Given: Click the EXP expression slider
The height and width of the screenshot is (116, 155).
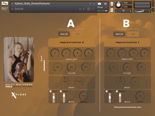Looking at the screenshot, I should coord(44,65).
